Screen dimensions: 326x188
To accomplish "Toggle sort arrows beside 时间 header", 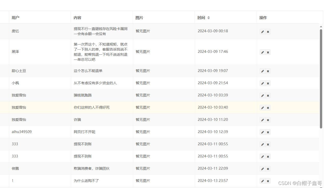I will coord(208,18).
